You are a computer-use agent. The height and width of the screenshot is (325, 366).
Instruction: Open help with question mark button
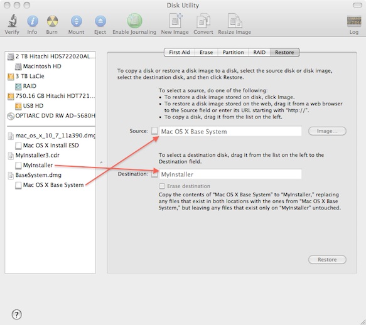point(16,314)
